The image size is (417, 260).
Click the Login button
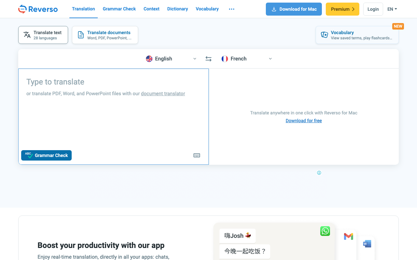[x=373, y=9]
